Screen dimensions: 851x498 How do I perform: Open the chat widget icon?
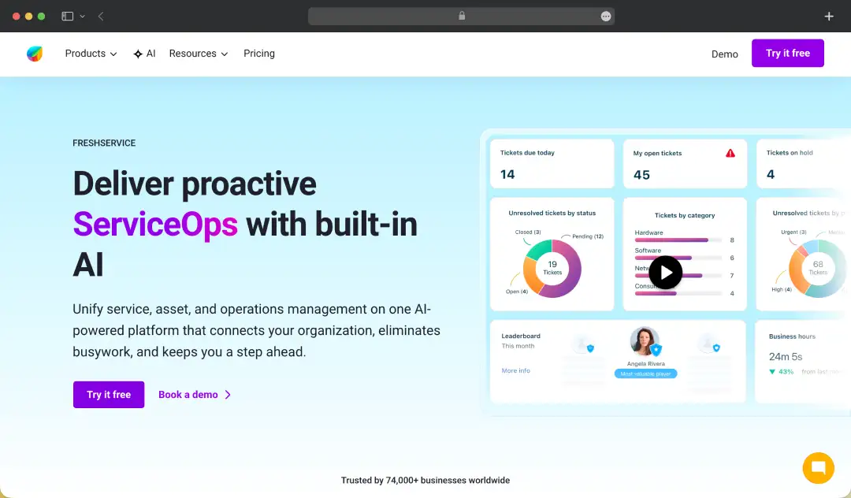pyautogui.click(x=818, y=467)
